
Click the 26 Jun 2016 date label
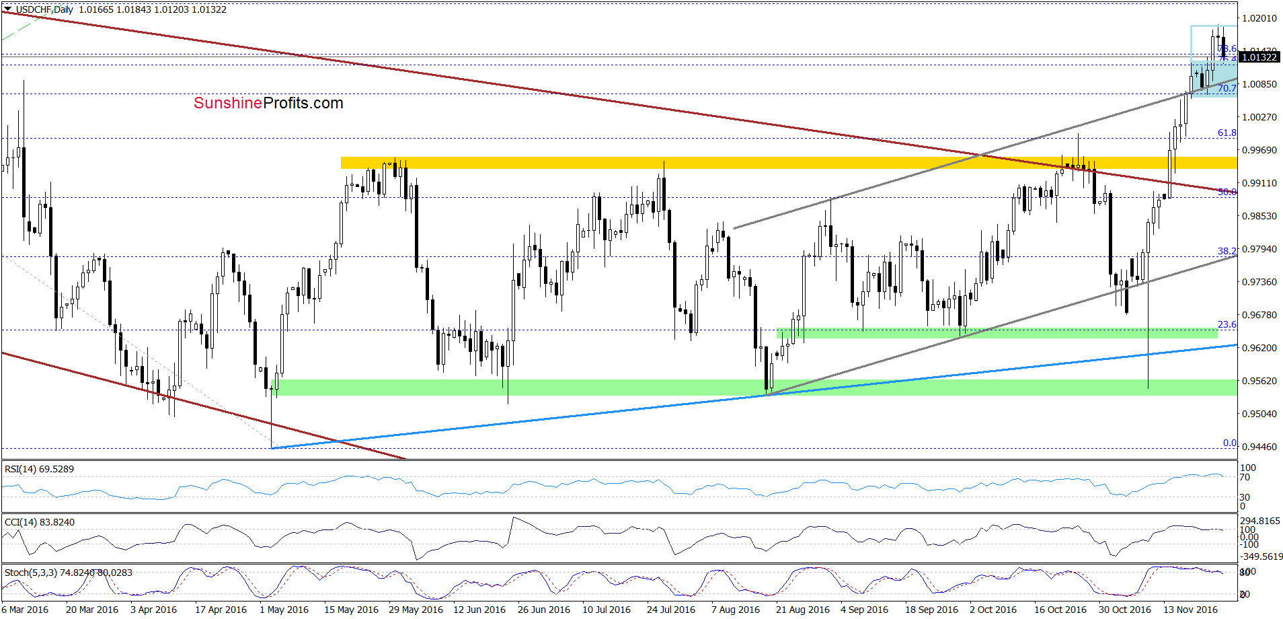[544, 610]
